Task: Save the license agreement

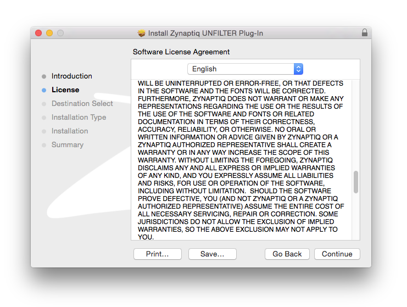Action: click(x=213, y=254)
